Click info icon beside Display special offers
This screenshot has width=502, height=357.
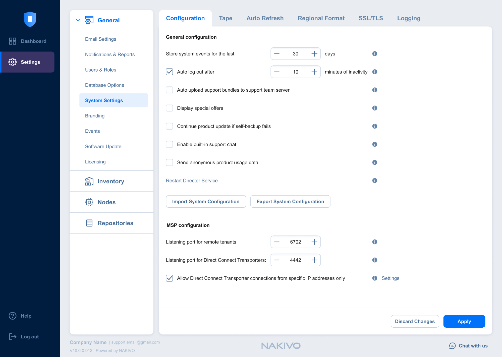click(x=374, y=108)
